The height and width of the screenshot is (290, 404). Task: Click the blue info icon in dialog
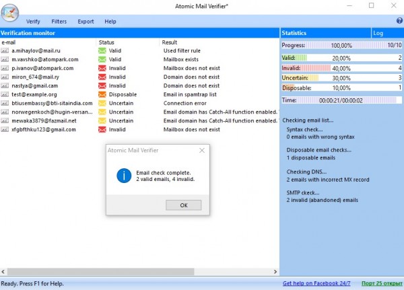click(x=124, y=176)
